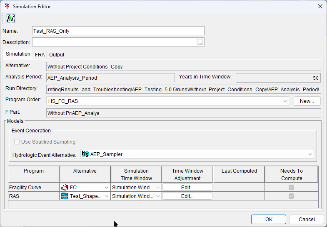
Task: Toggle Needs To Compute for RAS
Action: point(291,196)
